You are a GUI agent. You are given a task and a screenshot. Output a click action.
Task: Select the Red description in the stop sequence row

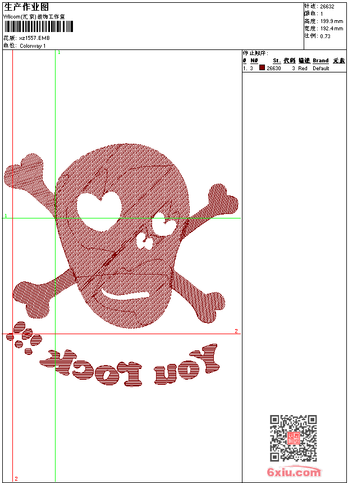click(x=303, y=69)
